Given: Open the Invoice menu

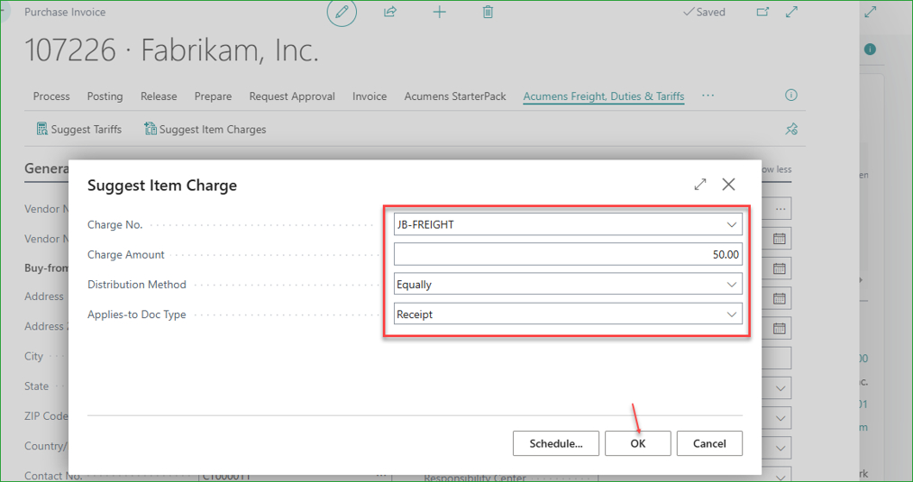Looking at the screenshot, I should 370,96.
